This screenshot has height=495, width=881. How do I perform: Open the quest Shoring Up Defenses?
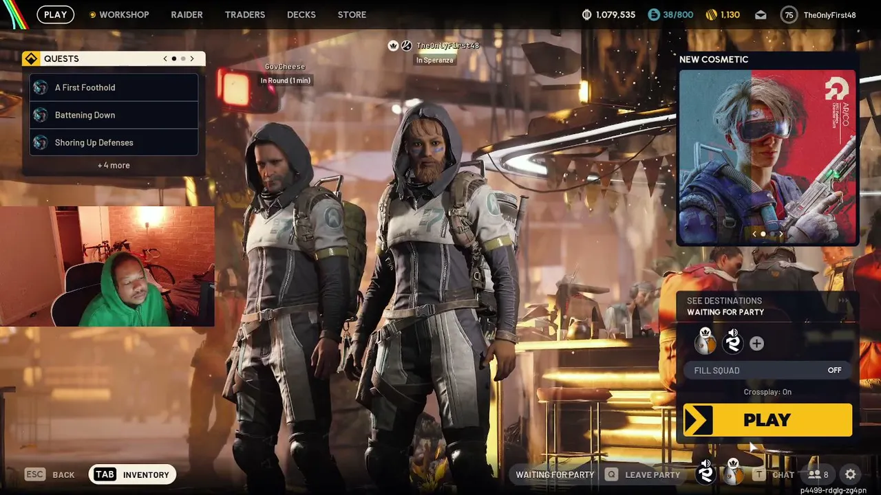tap(114, 142)
